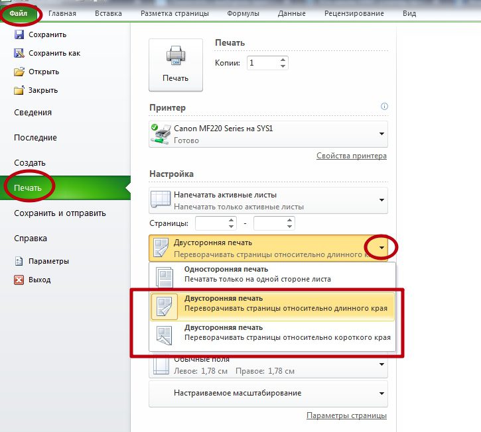Select Сохранить in the backstage menu
Image resolution: width=481 pixels, height=432 pixels.
(48, 34)
